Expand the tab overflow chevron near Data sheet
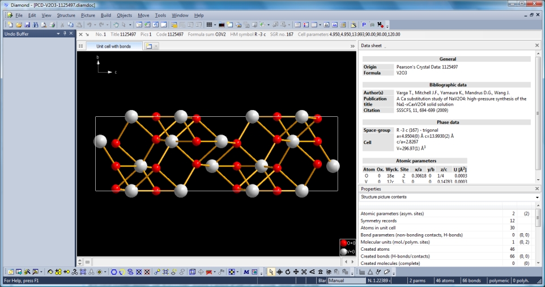Screen dimensions: 545x287 point(352,46)
